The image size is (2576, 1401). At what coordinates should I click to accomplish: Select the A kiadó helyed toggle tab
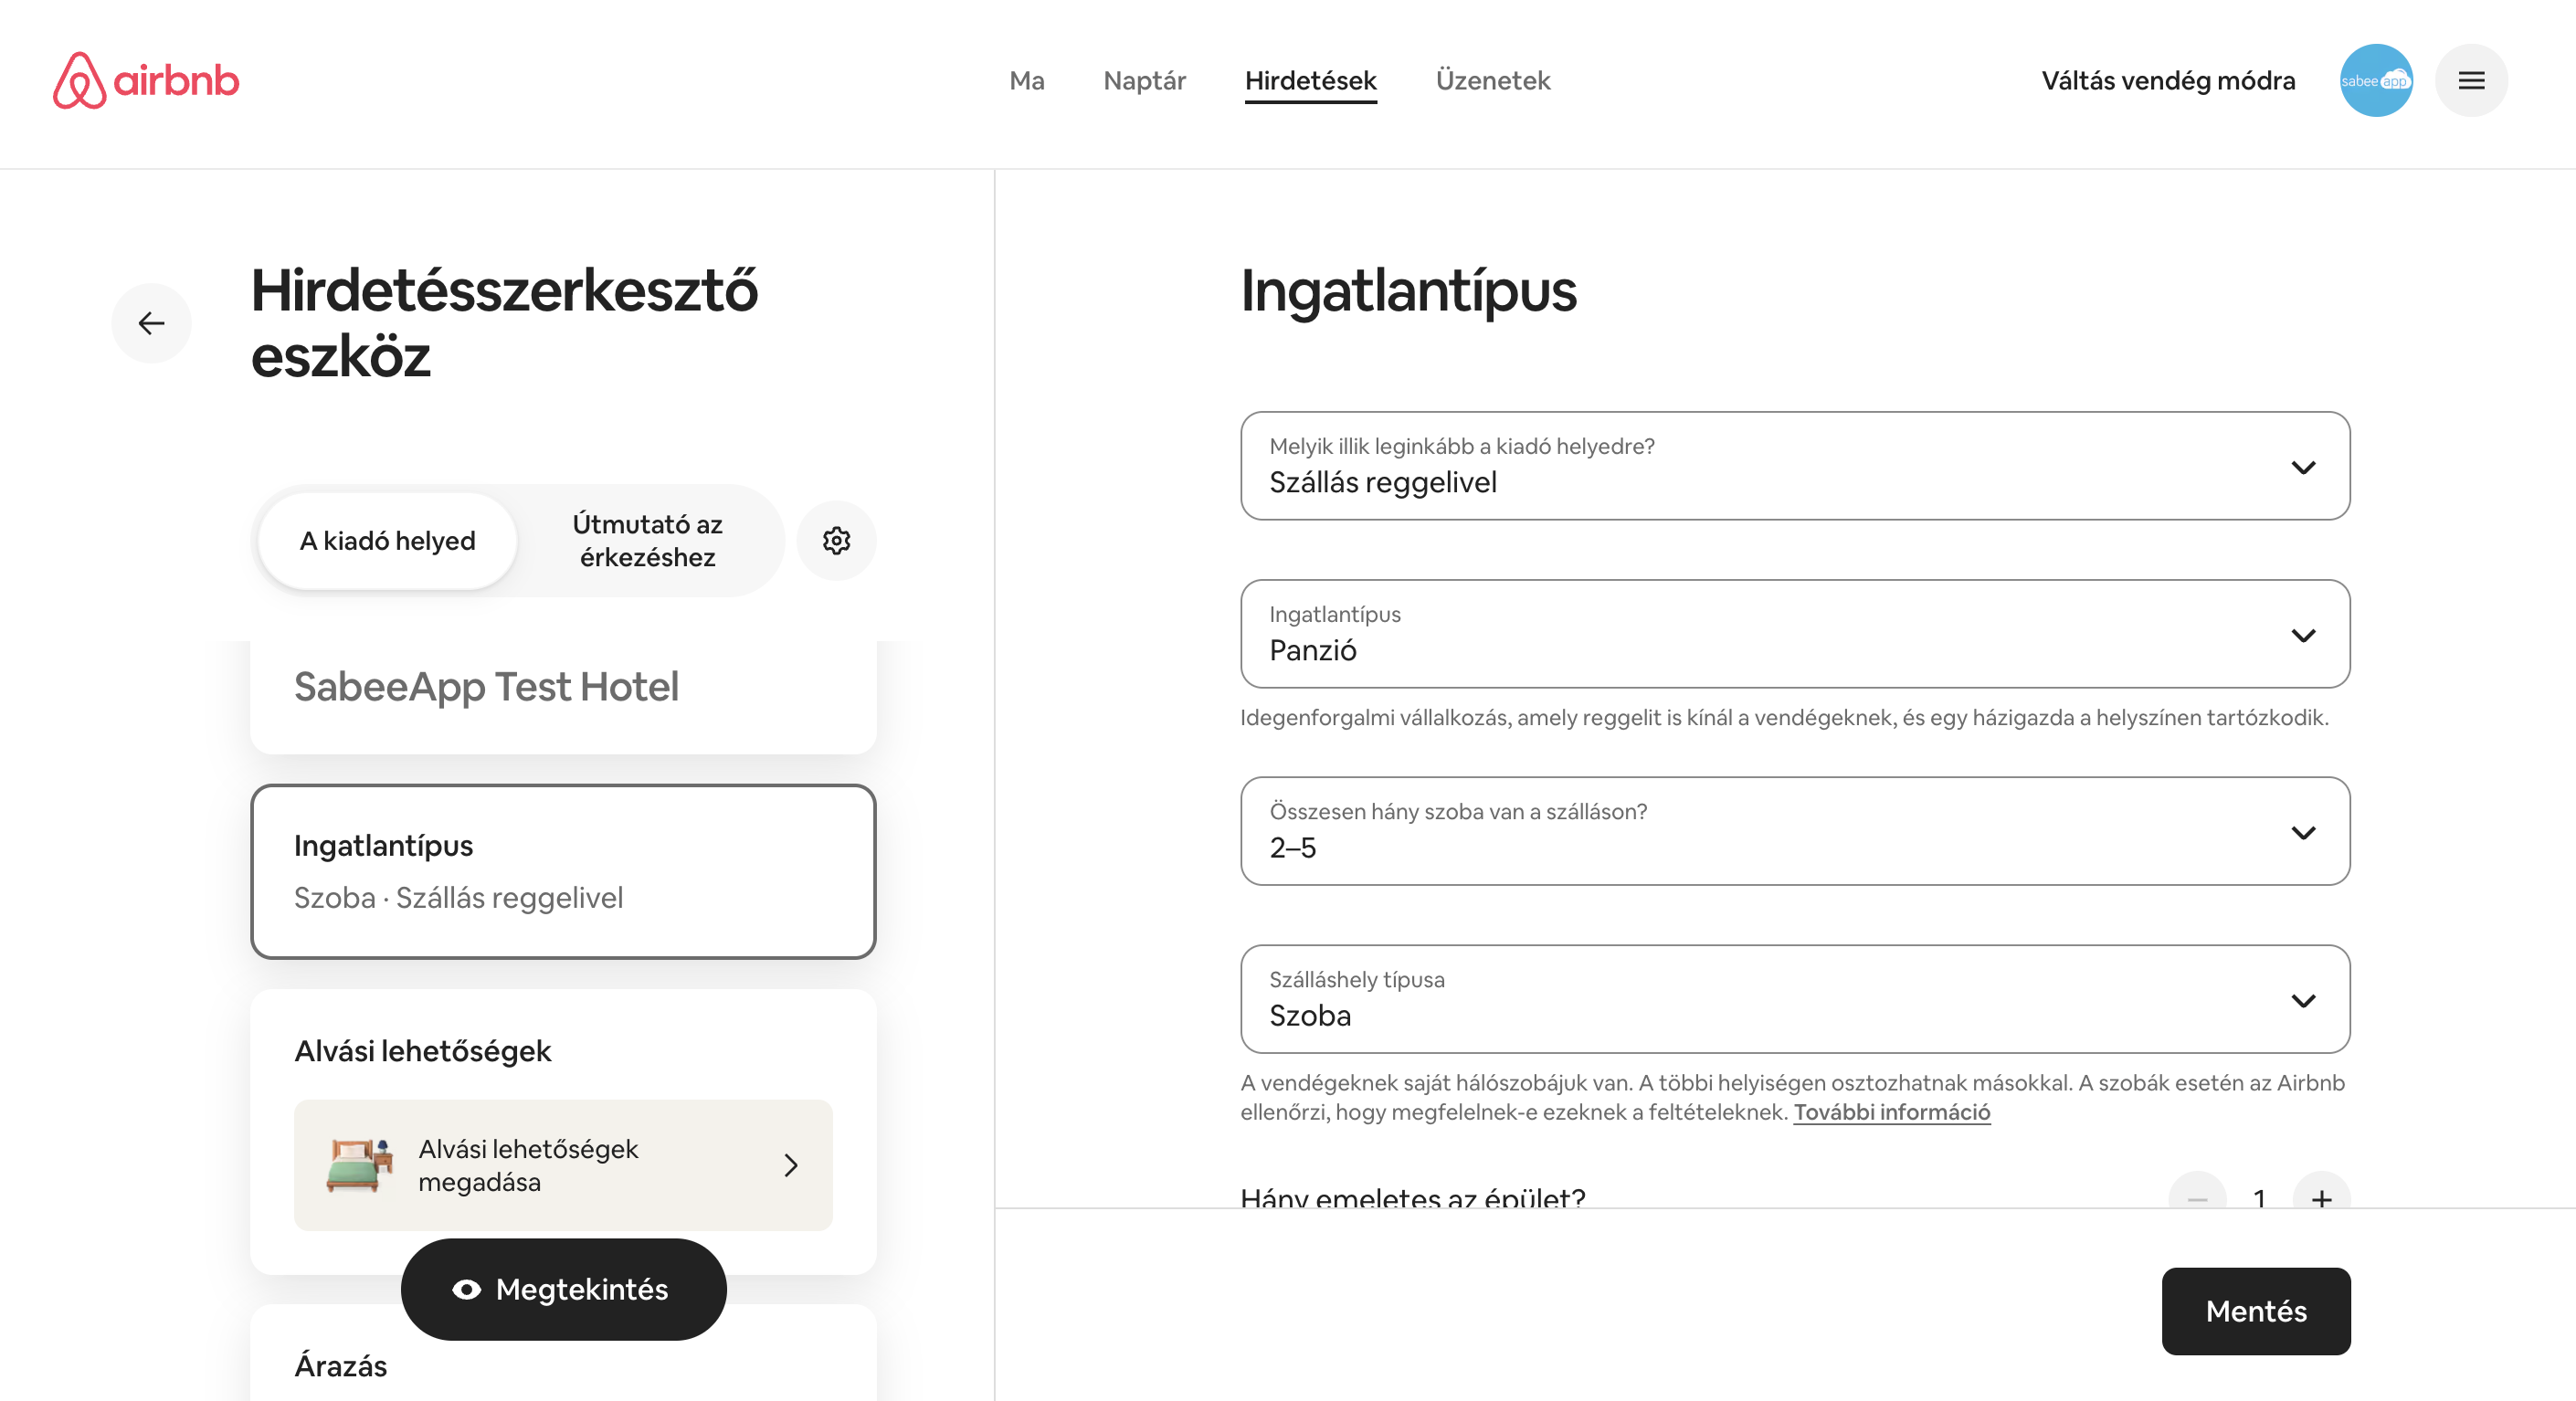(x=388, y=541)
